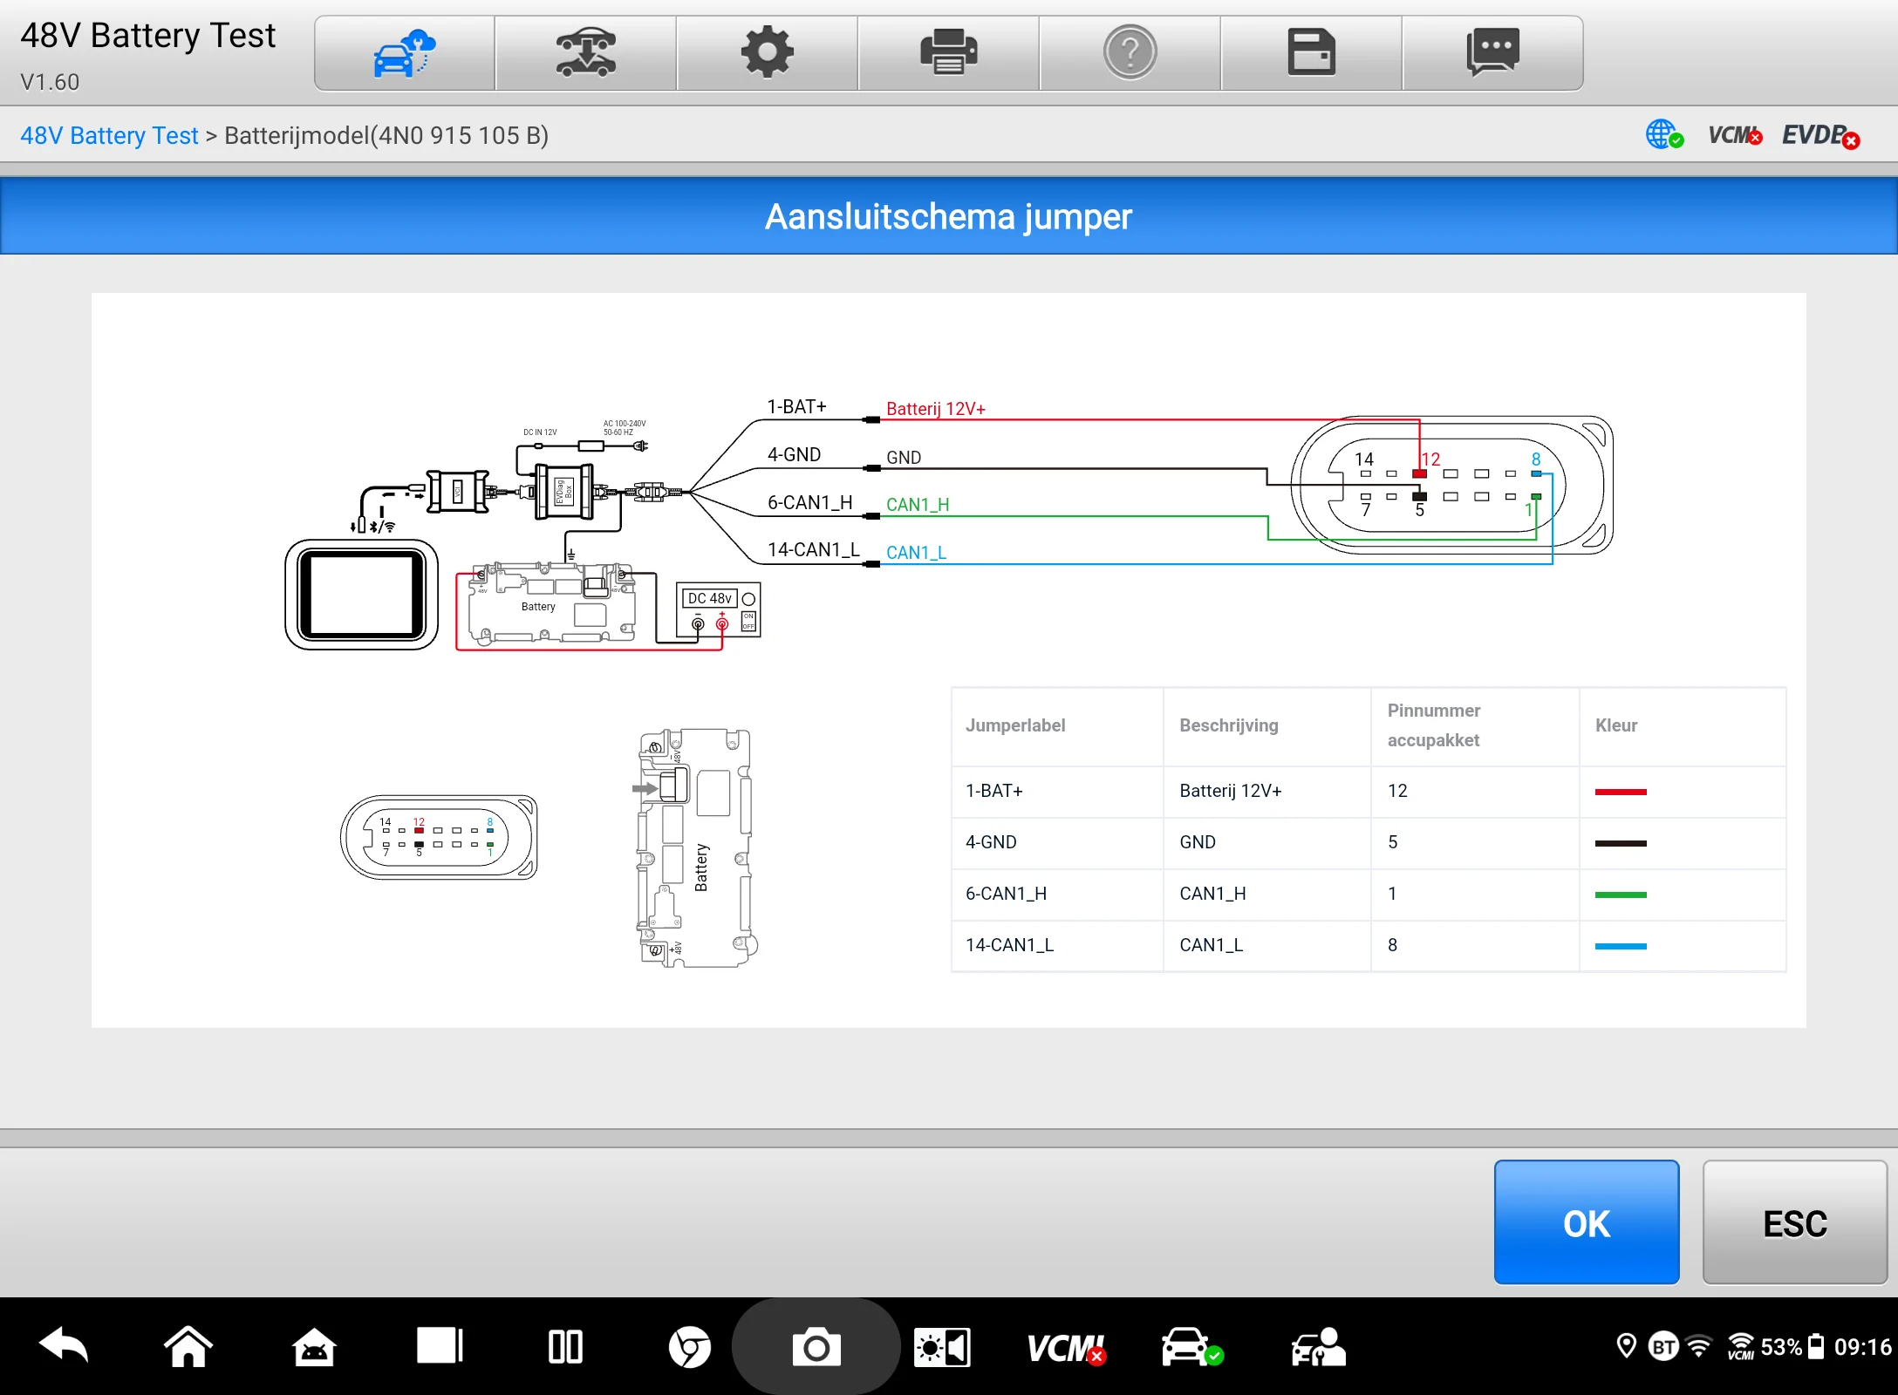Open recent apps square icon

coord(440,1345)
